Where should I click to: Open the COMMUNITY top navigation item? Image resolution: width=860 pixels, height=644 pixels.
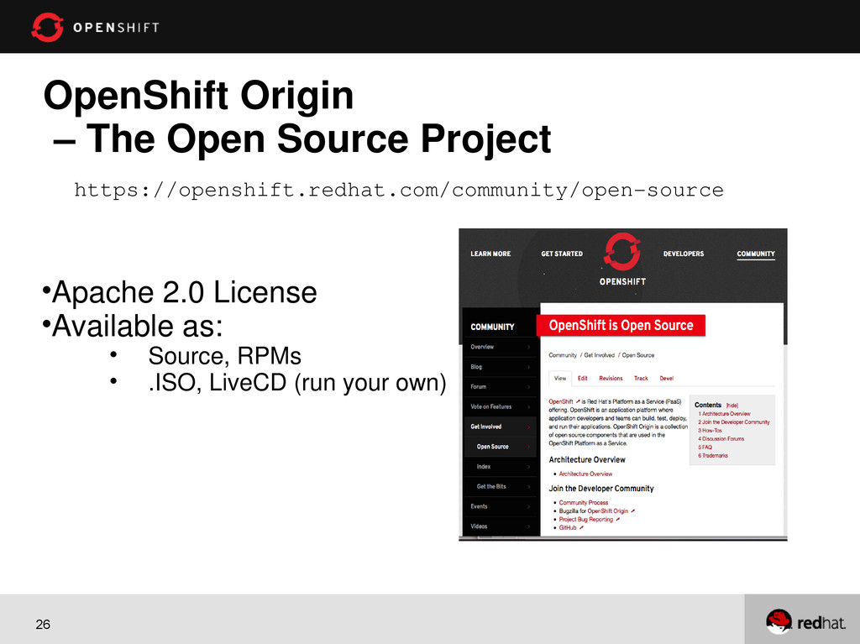coord(756,254)
